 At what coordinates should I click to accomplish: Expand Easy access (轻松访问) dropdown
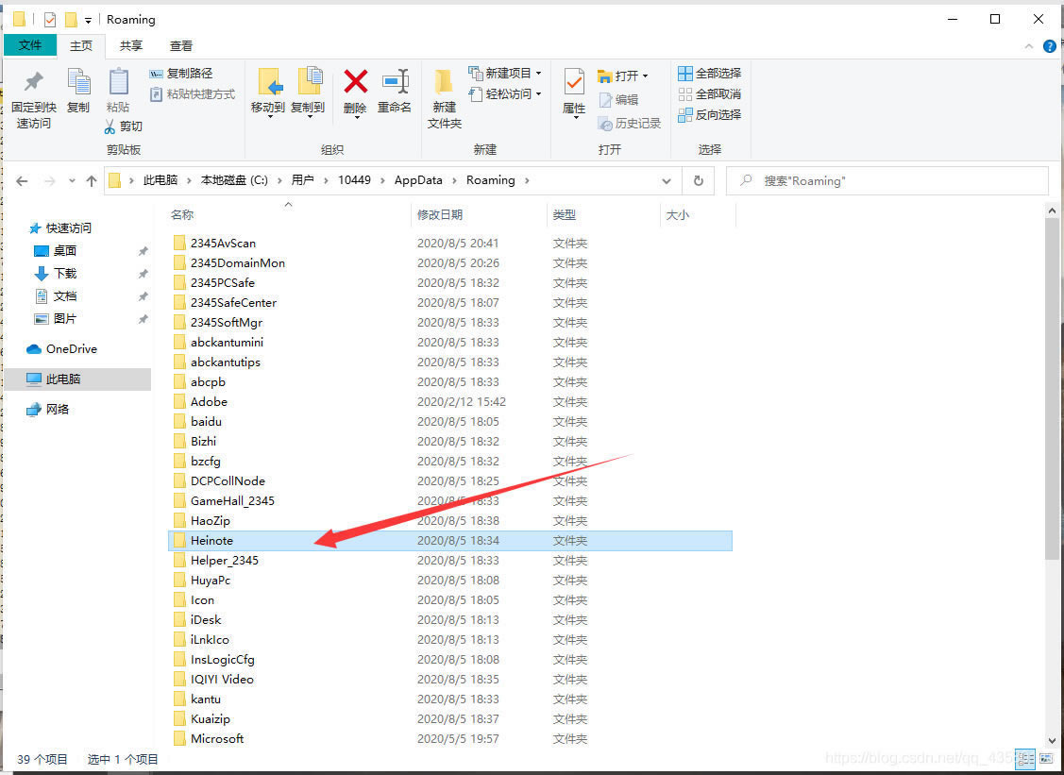[x=539, y=93]
